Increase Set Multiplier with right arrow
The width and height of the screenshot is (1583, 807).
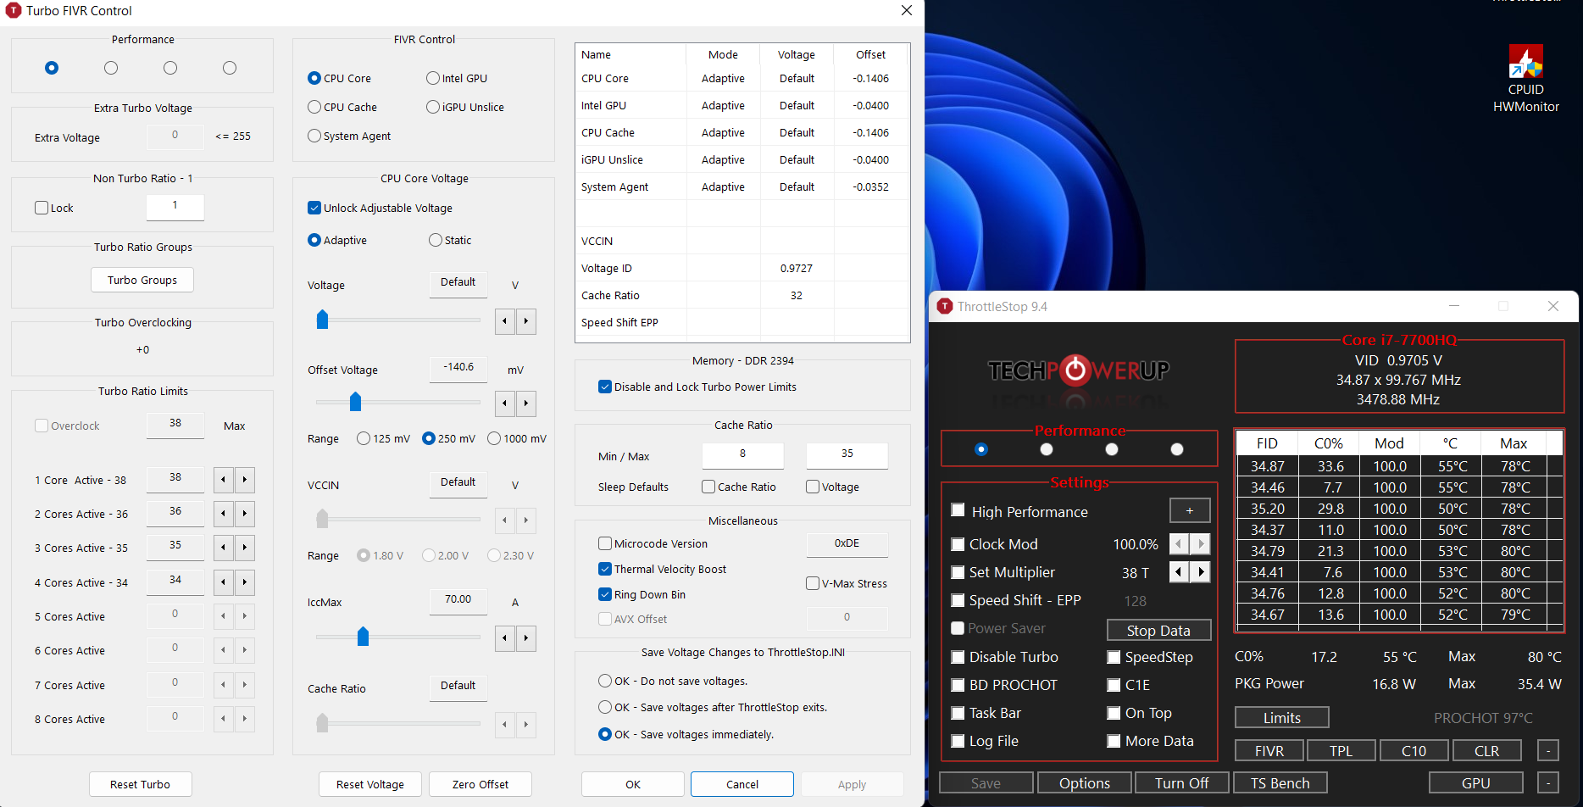click(x=1201, y=572)
